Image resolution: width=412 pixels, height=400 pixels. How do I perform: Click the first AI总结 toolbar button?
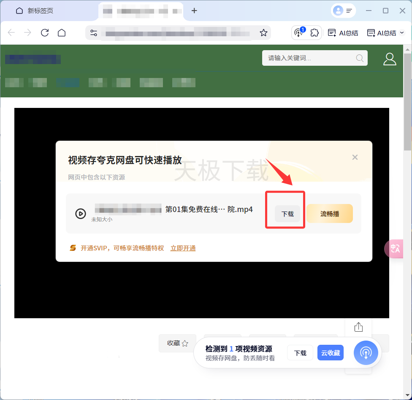pyautogui.click(x=343, y=33)
